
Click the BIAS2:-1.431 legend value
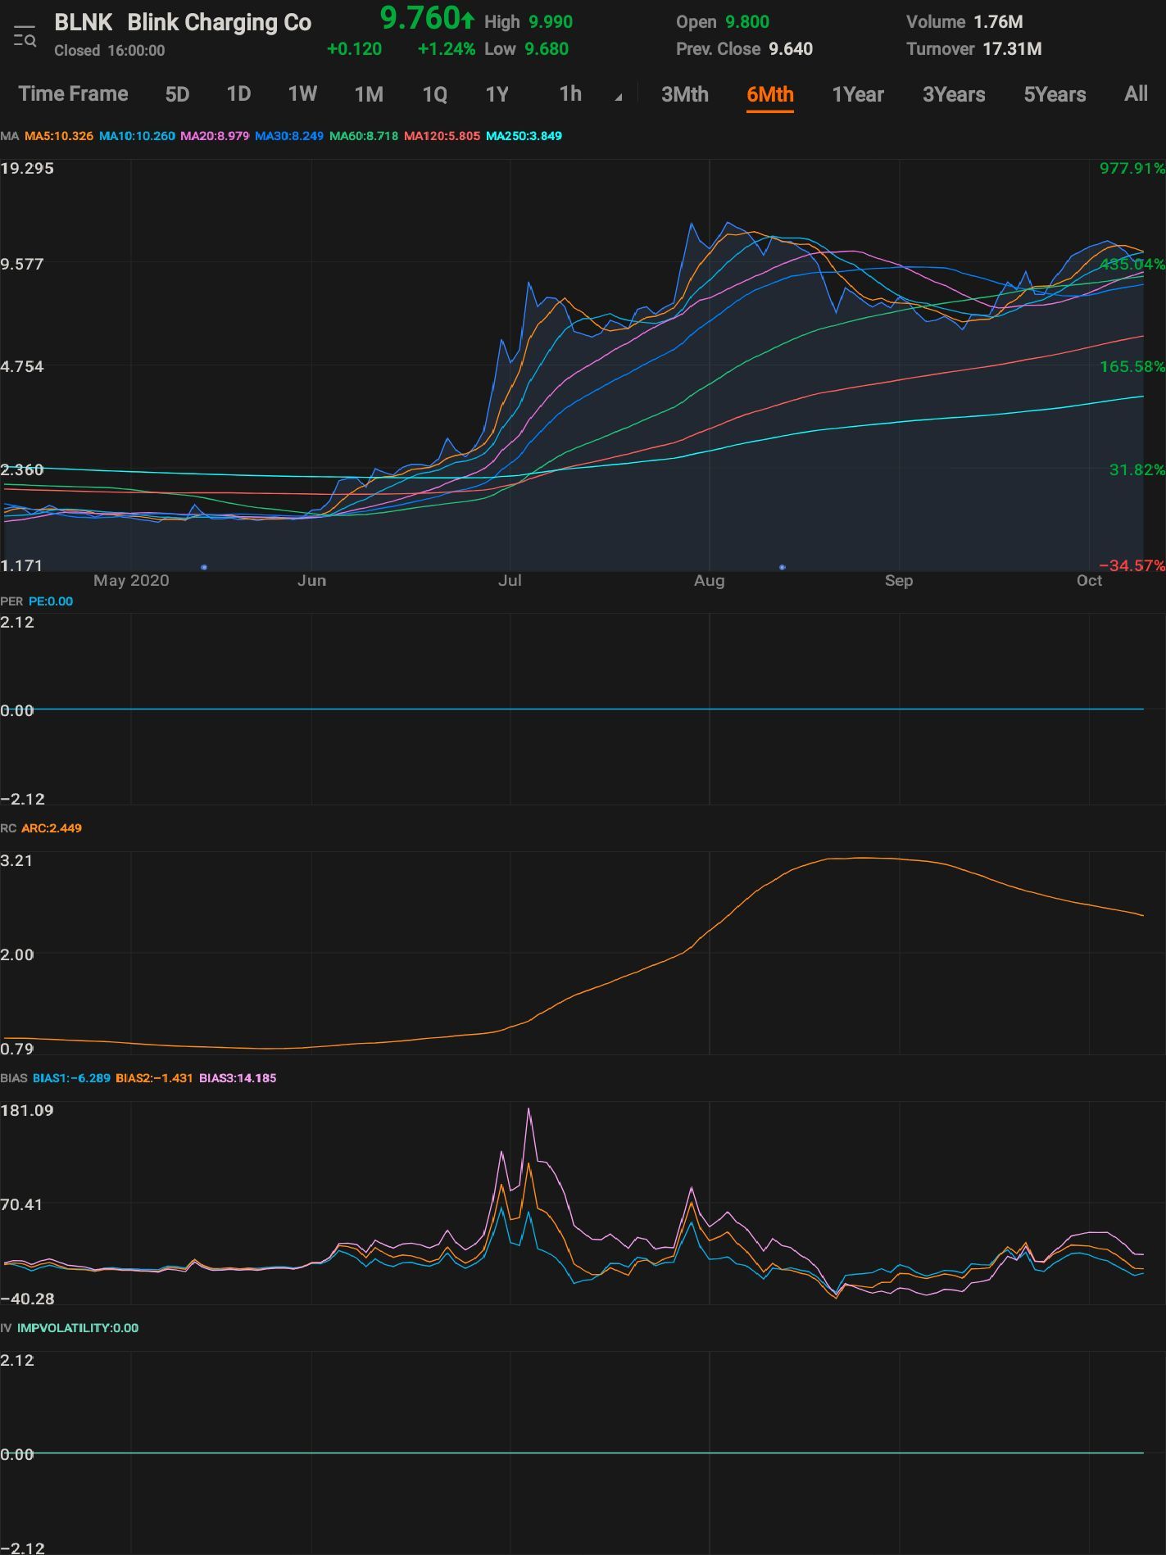154,1078
